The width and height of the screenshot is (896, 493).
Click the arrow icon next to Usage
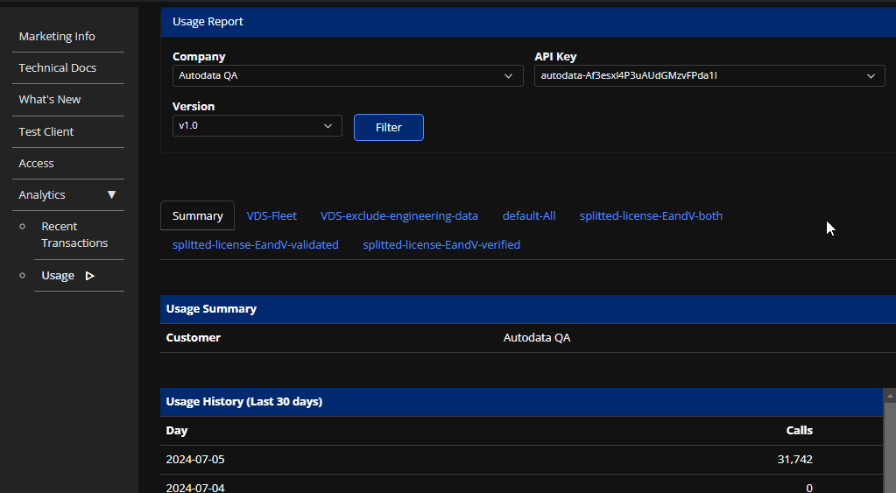(89, 276)
